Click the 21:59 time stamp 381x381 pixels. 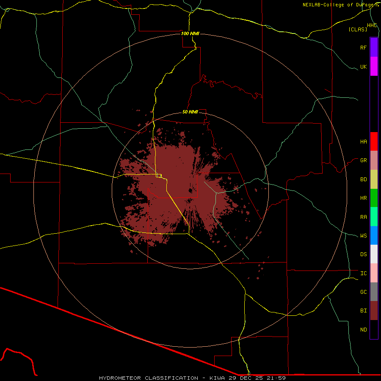276,378
